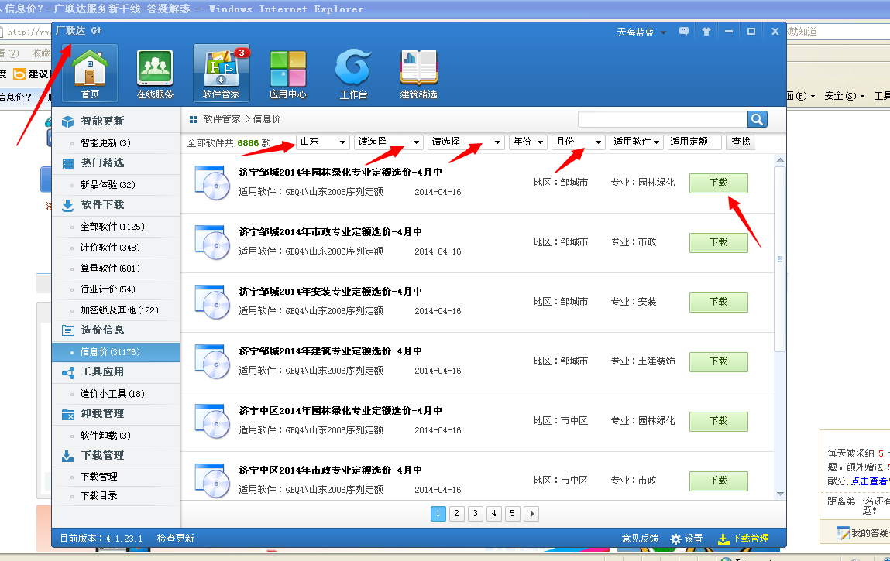
Task: Click the 意见反馈 link
Action: (x=640, y=539)
